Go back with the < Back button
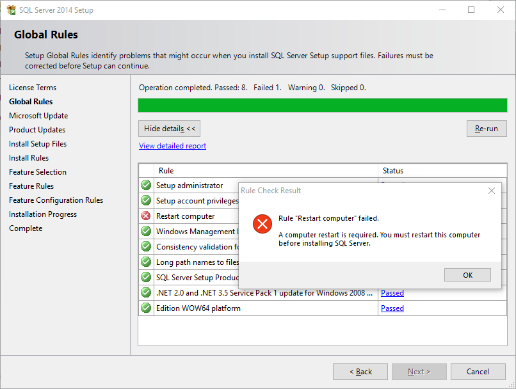Viewport: 516px width, 389px height. tap(360, 372)
